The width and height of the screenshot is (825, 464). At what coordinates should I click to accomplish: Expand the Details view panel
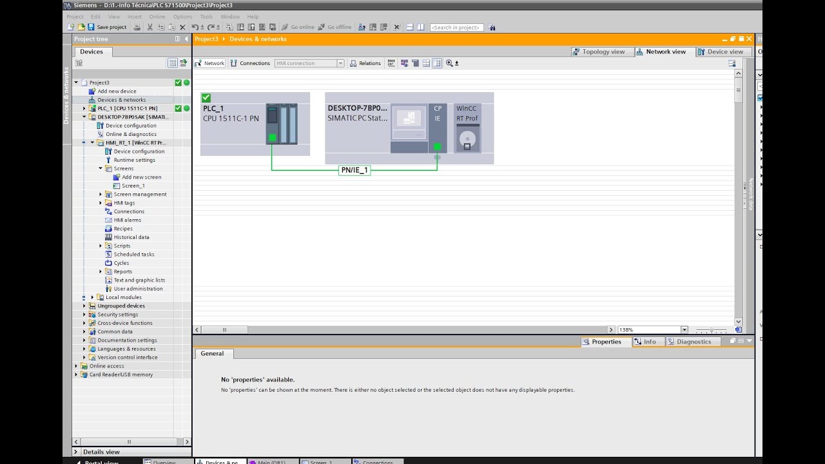(x=76, y=452)
